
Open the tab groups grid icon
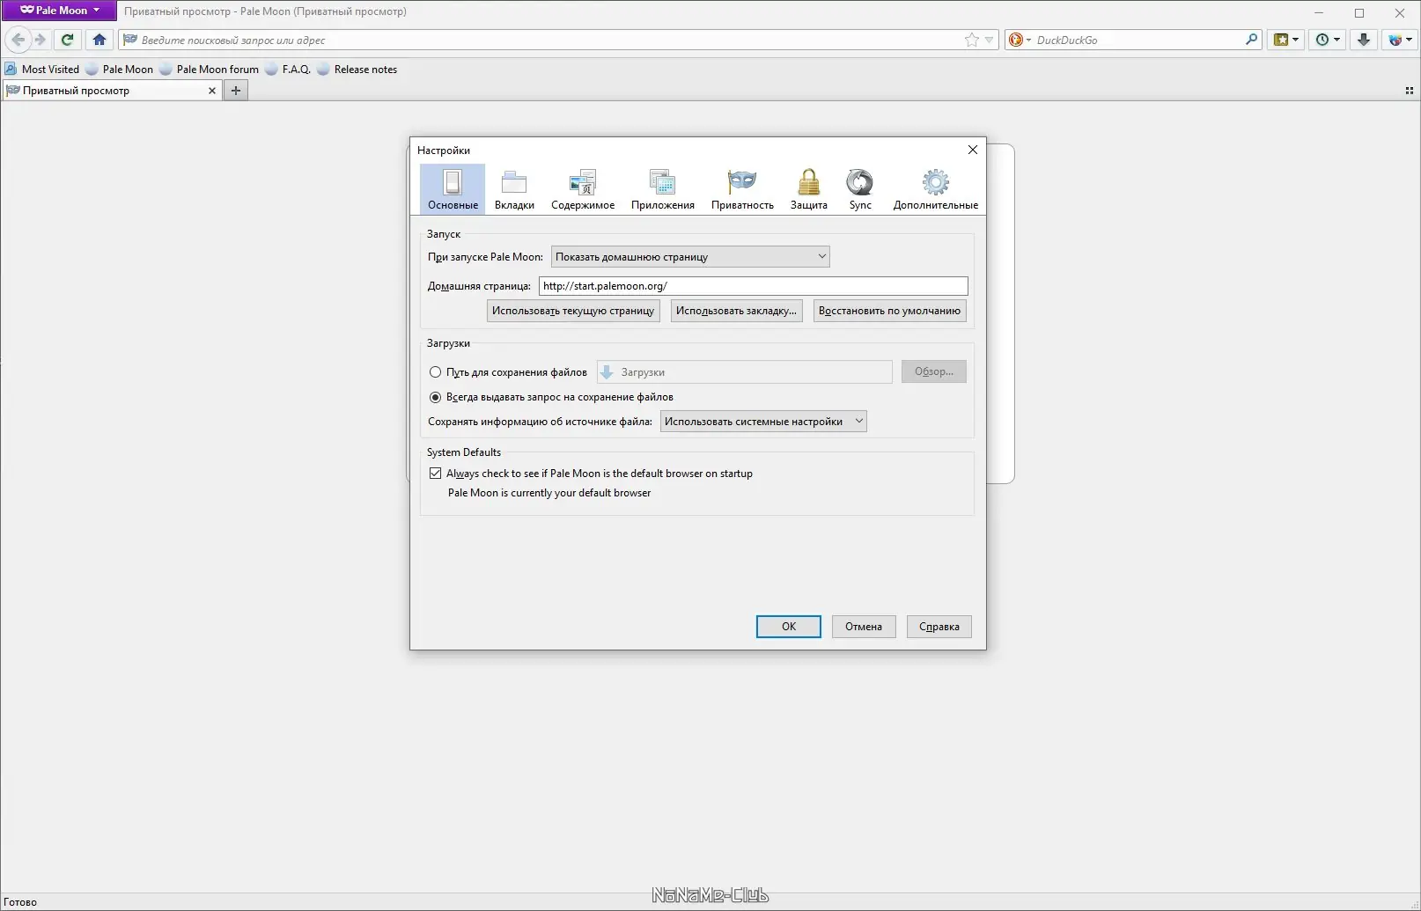[x=1409, y=91]
